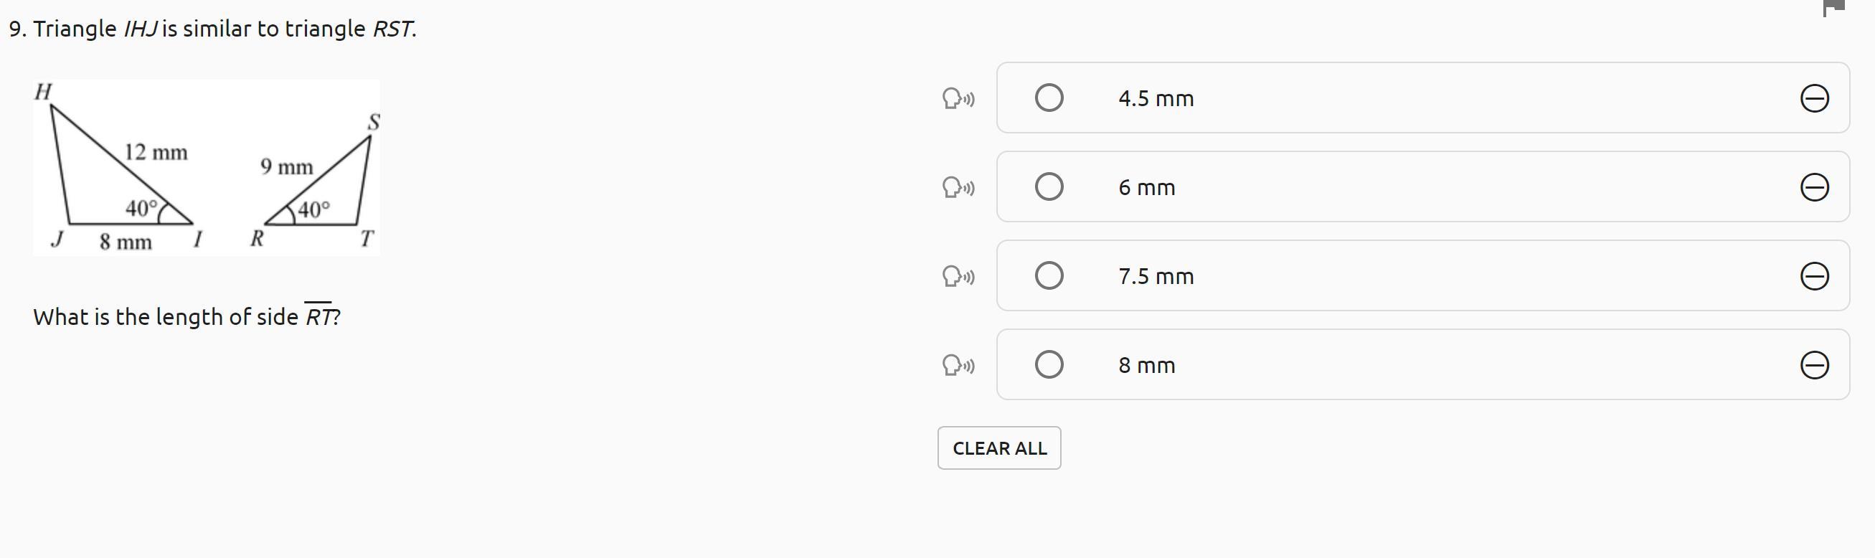The width and height of the screenshot is (1875, 558).
Task: Click the 6 mm answer text
Action: pyautogui.click(x=1146, y=188)
